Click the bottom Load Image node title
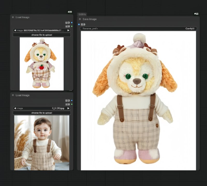 [23, 95]
